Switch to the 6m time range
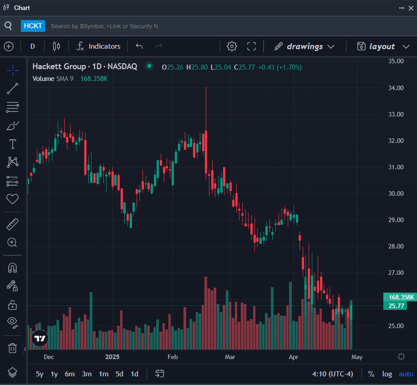Screen dimensions: 417x385 70,374
